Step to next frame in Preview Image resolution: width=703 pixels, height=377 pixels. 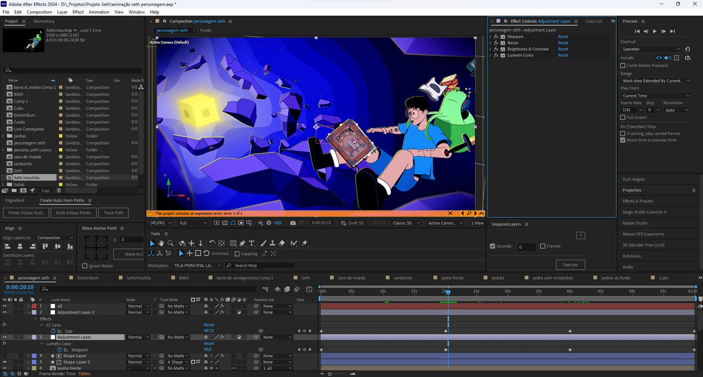pyautogui.click(x=664, y=31)
